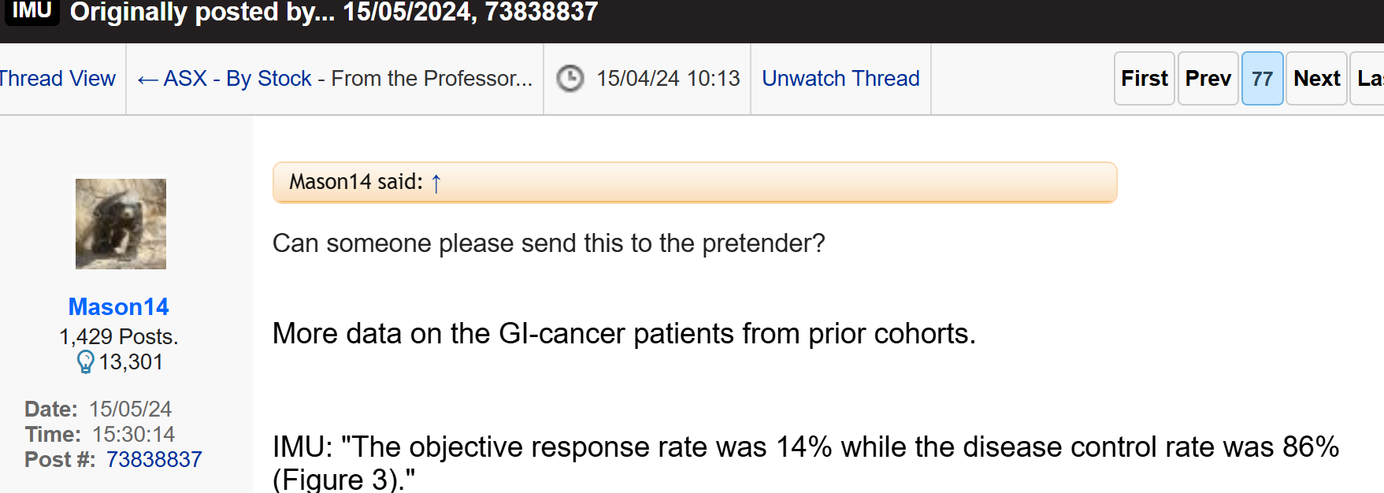Open the Thread View link

click(58, 79)
